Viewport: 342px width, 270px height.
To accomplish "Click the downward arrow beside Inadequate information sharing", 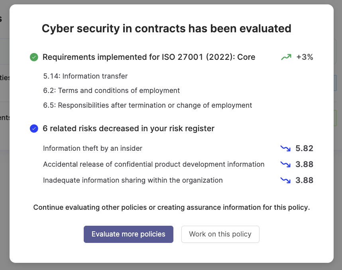I will 285,180.
